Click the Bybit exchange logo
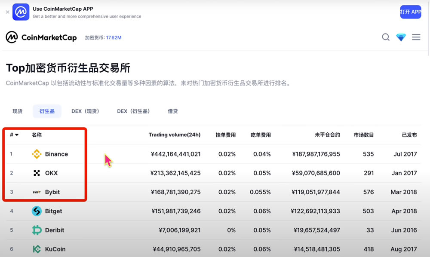The height and width of the screenshot is (257, 430). (37, 192)
